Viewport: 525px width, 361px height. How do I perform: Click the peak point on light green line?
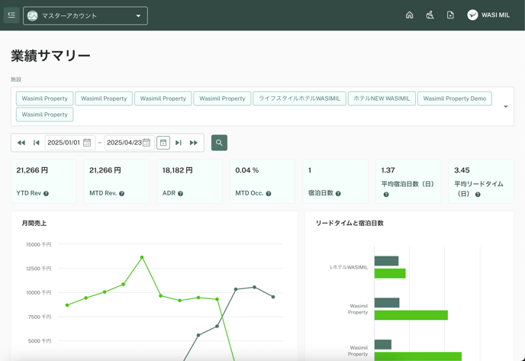click(142, 257)
